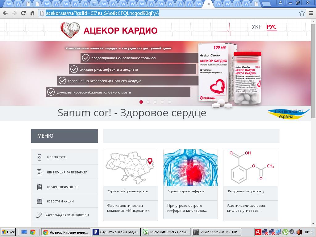
Task: Click the browser forward arrow
Action: 14,13
